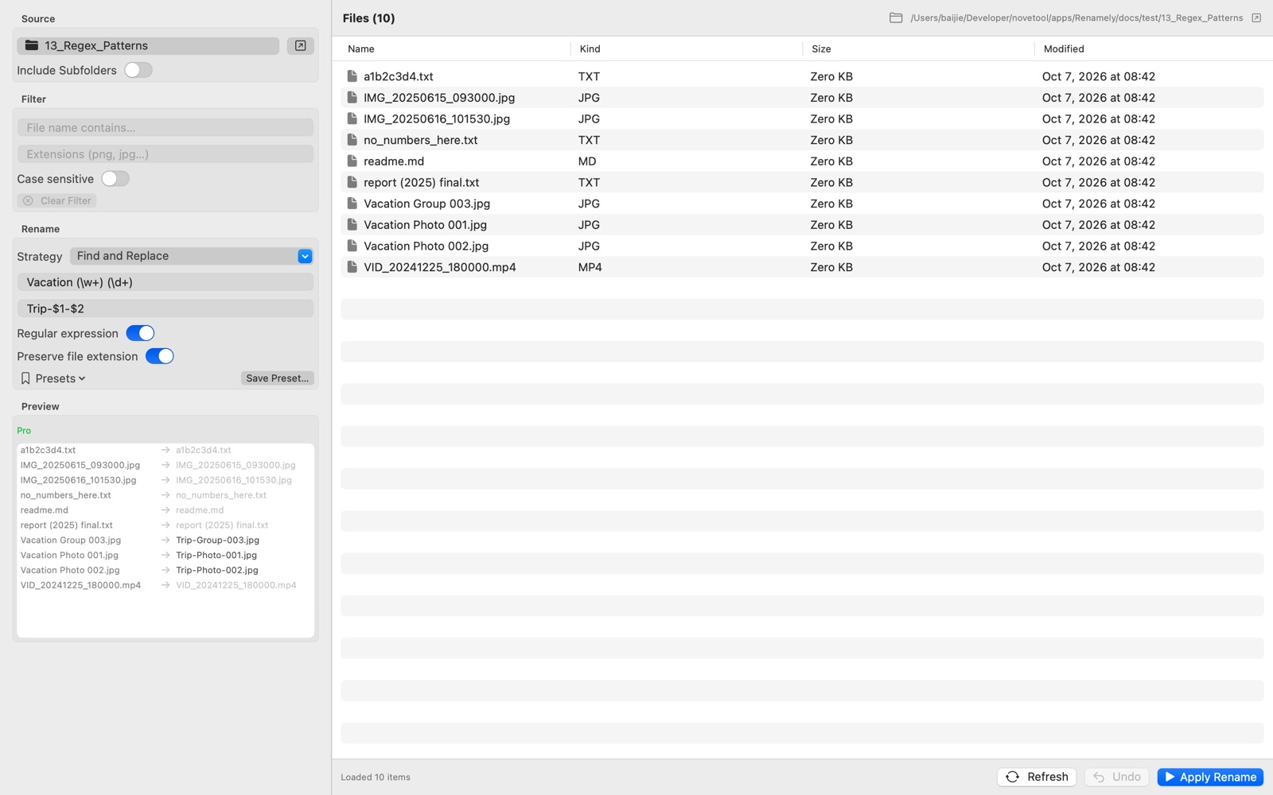Image resolution: width=1273 pixels, height=795 pixels.
Task: Click the Pro label in Preview
Action: 24,430
